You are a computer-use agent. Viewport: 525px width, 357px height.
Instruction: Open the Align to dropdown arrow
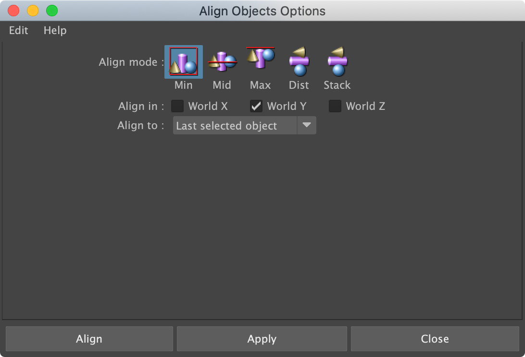point(306,126)
